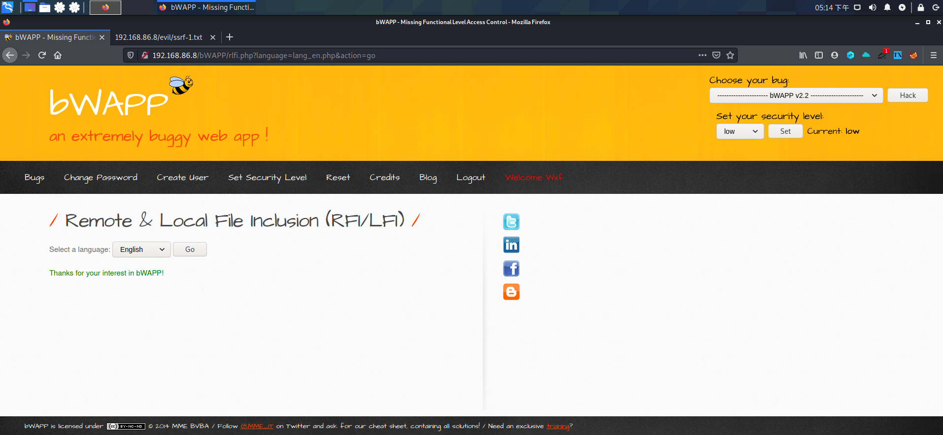Click the Hack button
Viewport: 943px width, 435px height.
pos(908,95)
